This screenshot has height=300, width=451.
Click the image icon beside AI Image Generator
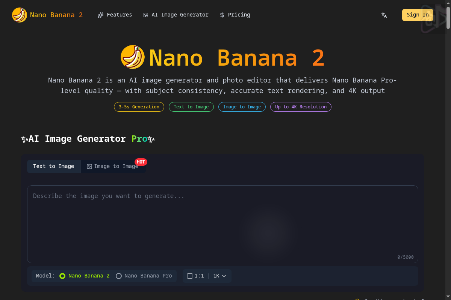(146, 15)
